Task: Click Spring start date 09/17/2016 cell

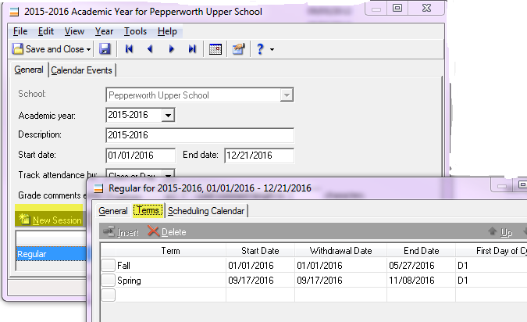Action: 260,281
